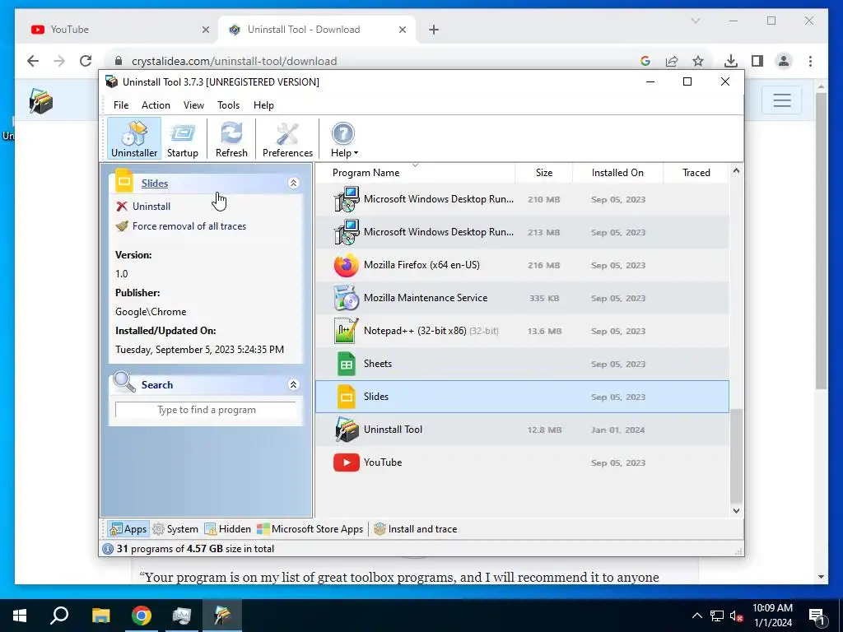Open the Tools menu
Image resolution: width=843 pixels, height=632 pixels.
[229, 105]
